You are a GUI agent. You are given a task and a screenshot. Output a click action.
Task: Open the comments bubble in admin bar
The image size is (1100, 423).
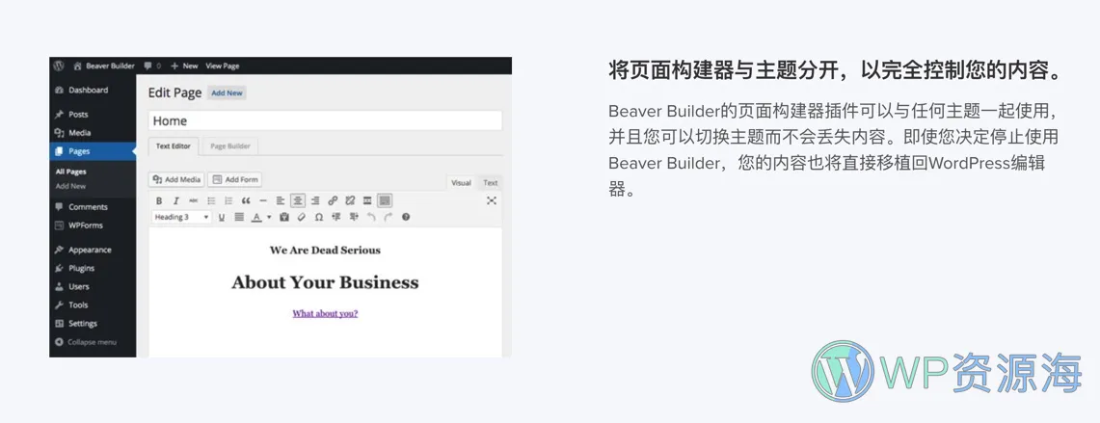pyautogui.click(x=148, y=66)
